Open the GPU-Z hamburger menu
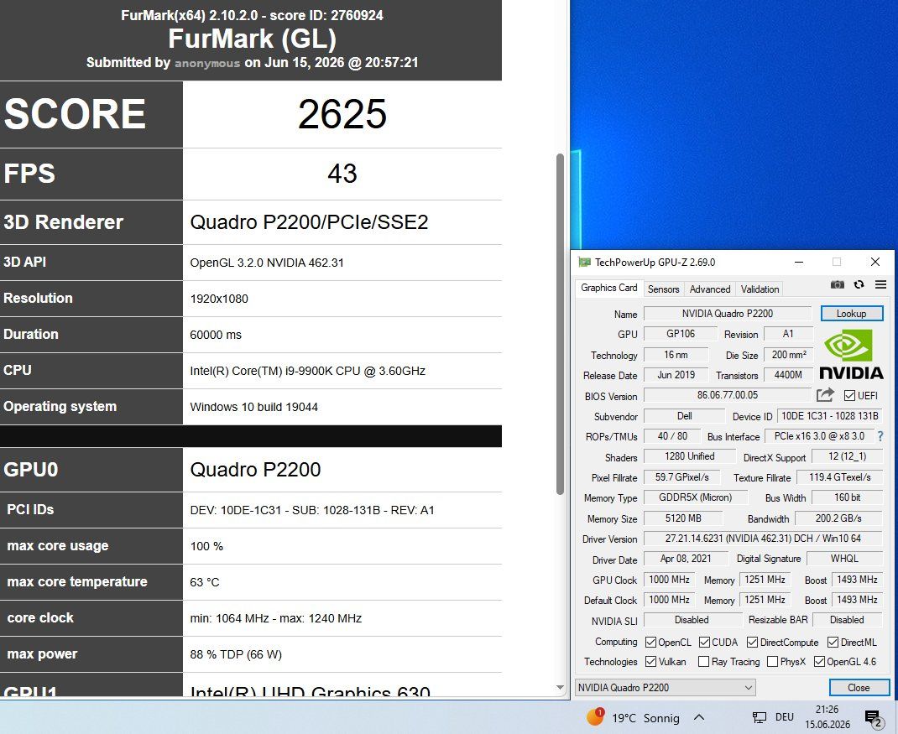Viewport: 898px width, 734px height. click(880, 284)
